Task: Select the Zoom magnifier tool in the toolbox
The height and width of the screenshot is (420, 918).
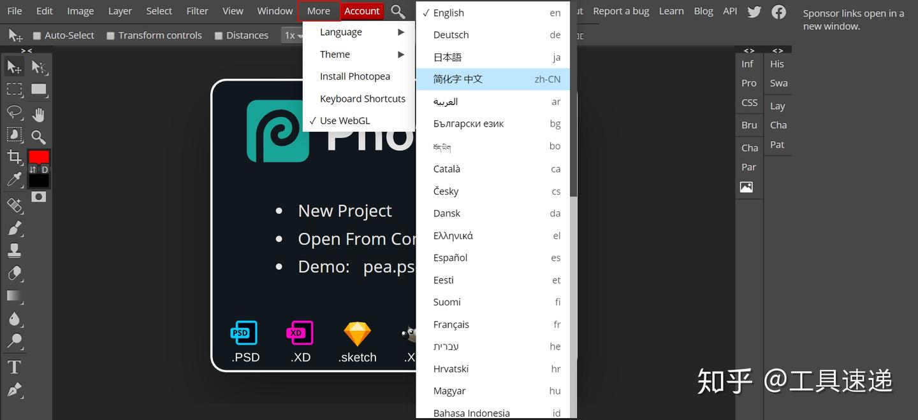Action: click(38, 137)
